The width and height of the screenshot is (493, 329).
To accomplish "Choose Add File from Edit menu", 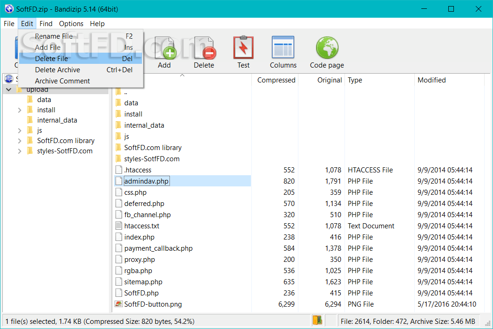I will (x=81, y=48).
